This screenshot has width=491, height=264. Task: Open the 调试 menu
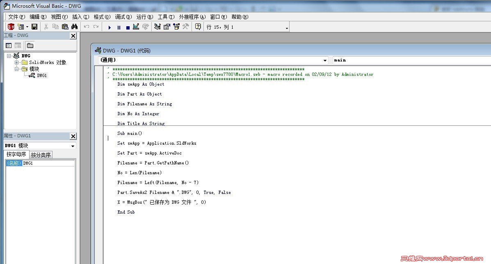[123, 17]
